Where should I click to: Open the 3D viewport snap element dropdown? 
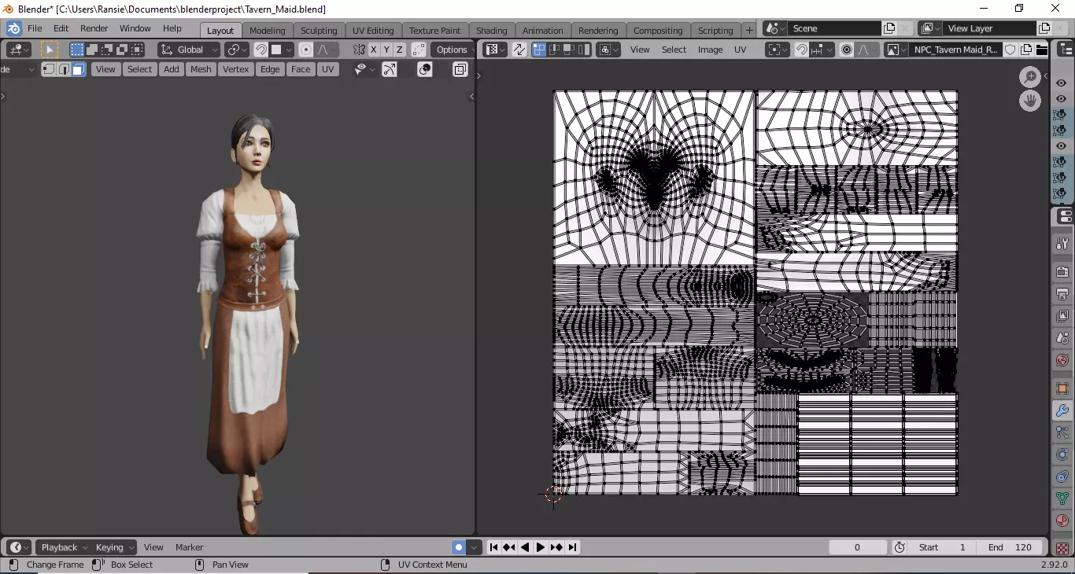(x=282, y=50)
